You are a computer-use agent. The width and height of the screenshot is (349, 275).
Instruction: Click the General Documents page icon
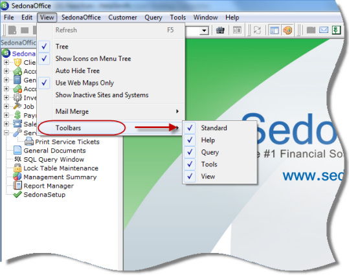pos(17,150)
